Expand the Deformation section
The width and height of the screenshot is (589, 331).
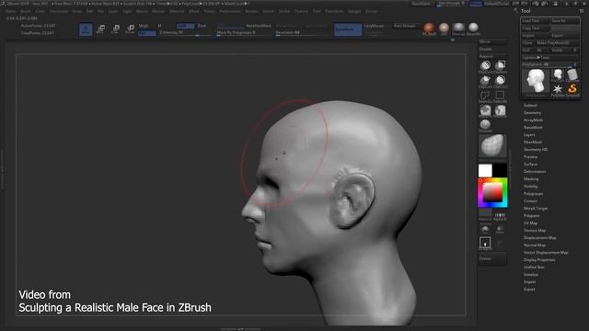535,172
